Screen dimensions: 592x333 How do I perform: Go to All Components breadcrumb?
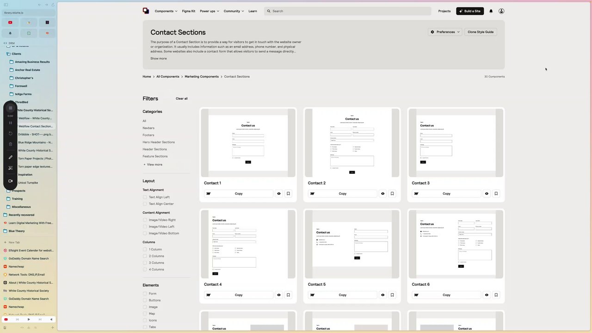point(168,77)
